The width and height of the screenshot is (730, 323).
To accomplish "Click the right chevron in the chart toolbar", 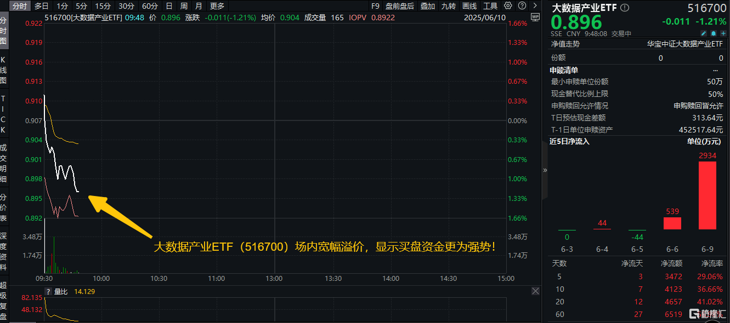I will [x=534, y=6].
